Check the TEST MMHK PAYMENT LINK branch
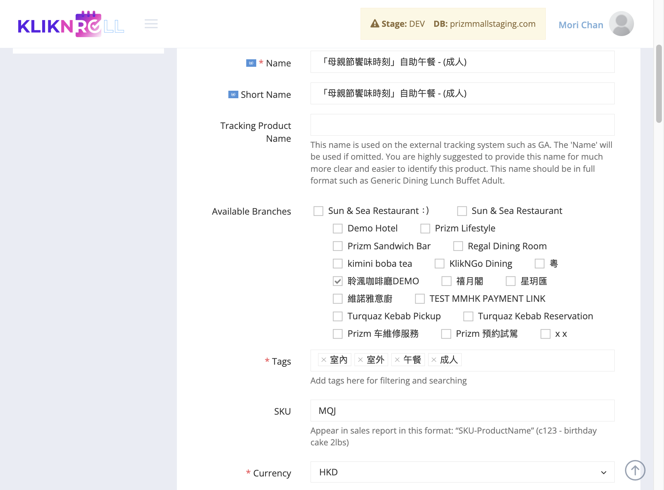 click(420, 299)
